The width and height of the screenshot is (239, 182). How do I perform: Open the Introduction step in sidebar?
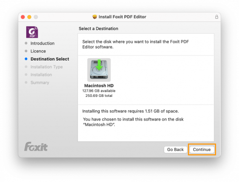pyautogui.click(x=42, y=43)
